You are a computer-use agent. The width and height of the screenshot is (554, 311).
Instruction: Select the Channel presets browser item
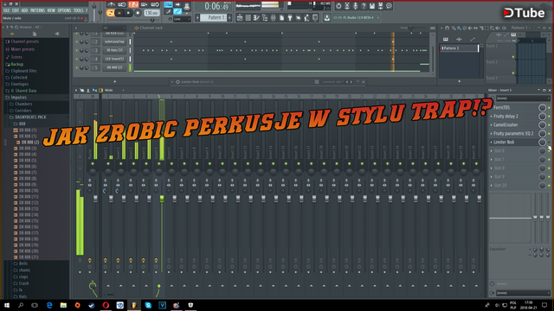click(25, 41)
